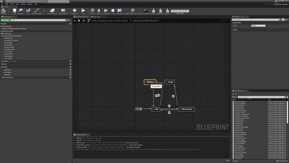Go to Anim Graph in breadcrumb

click(121, 21)
